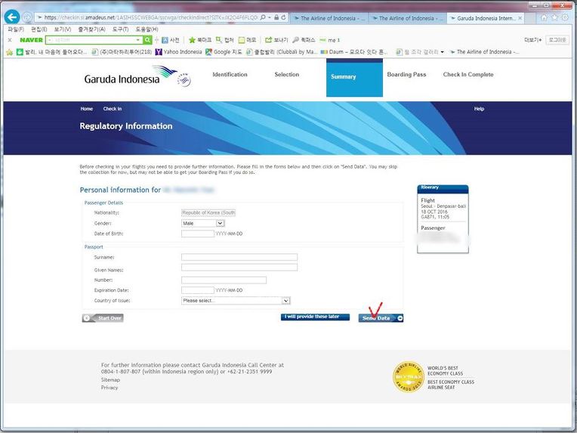
Task: Click the Identification step
Action: (x=230, y=74)
